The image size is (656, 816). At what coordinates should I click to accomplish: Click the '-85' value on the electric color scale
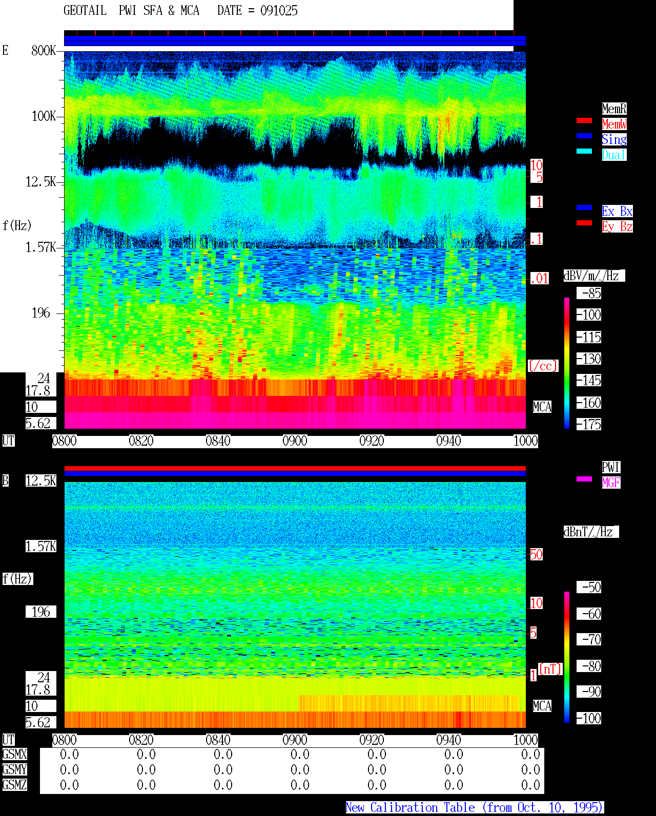589,293
